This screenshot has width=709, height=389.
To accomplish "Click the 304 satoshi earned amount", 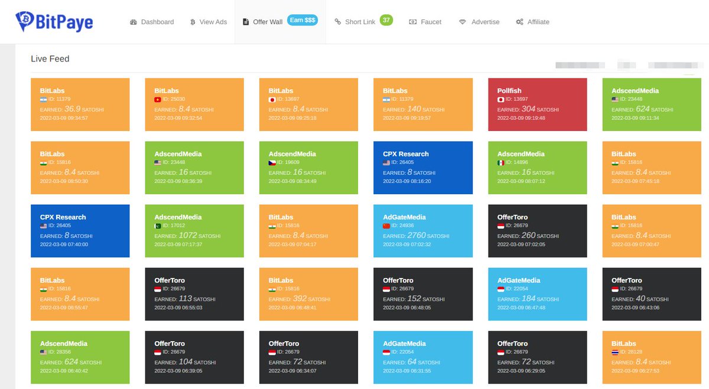I will tap(529, 109).
